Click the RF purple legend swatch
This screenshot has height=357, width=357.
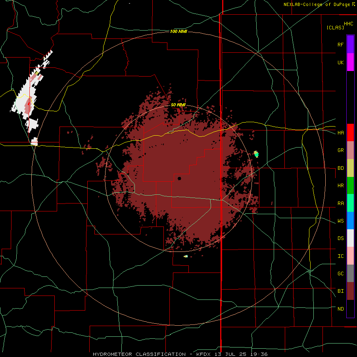coord(350,44)
